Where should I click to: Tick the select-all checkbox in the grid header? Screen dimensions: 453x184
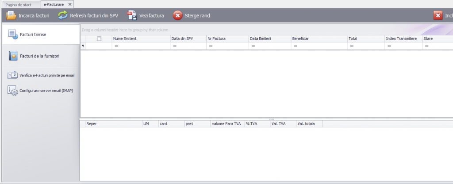coord(99,39)
